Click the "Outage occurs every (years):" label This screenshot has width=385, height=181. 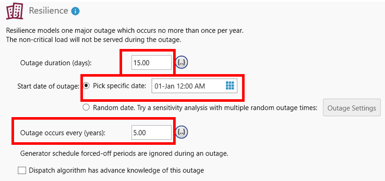[x=63, y=133]
